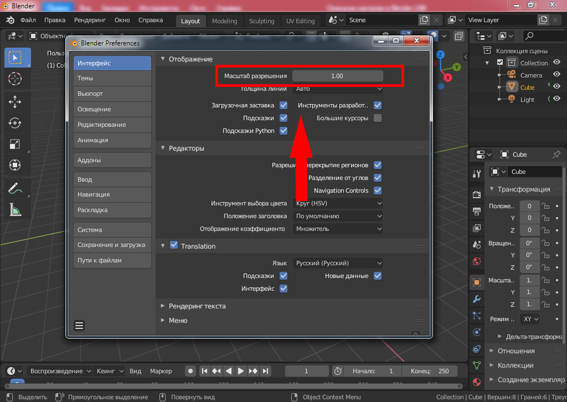This screenshot has height=402, width=567.
Task: Select the Measure tool
Action: [15, 209]
